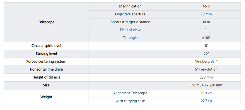Click the Tilt angle label

[130, 38]
